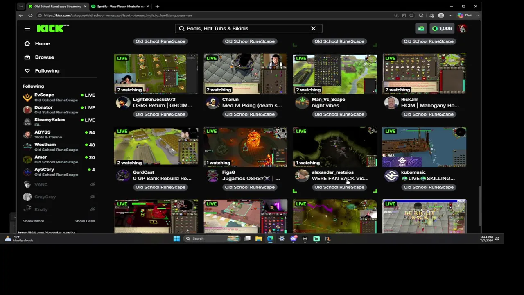Click FigsG's profile avatar

212,175
